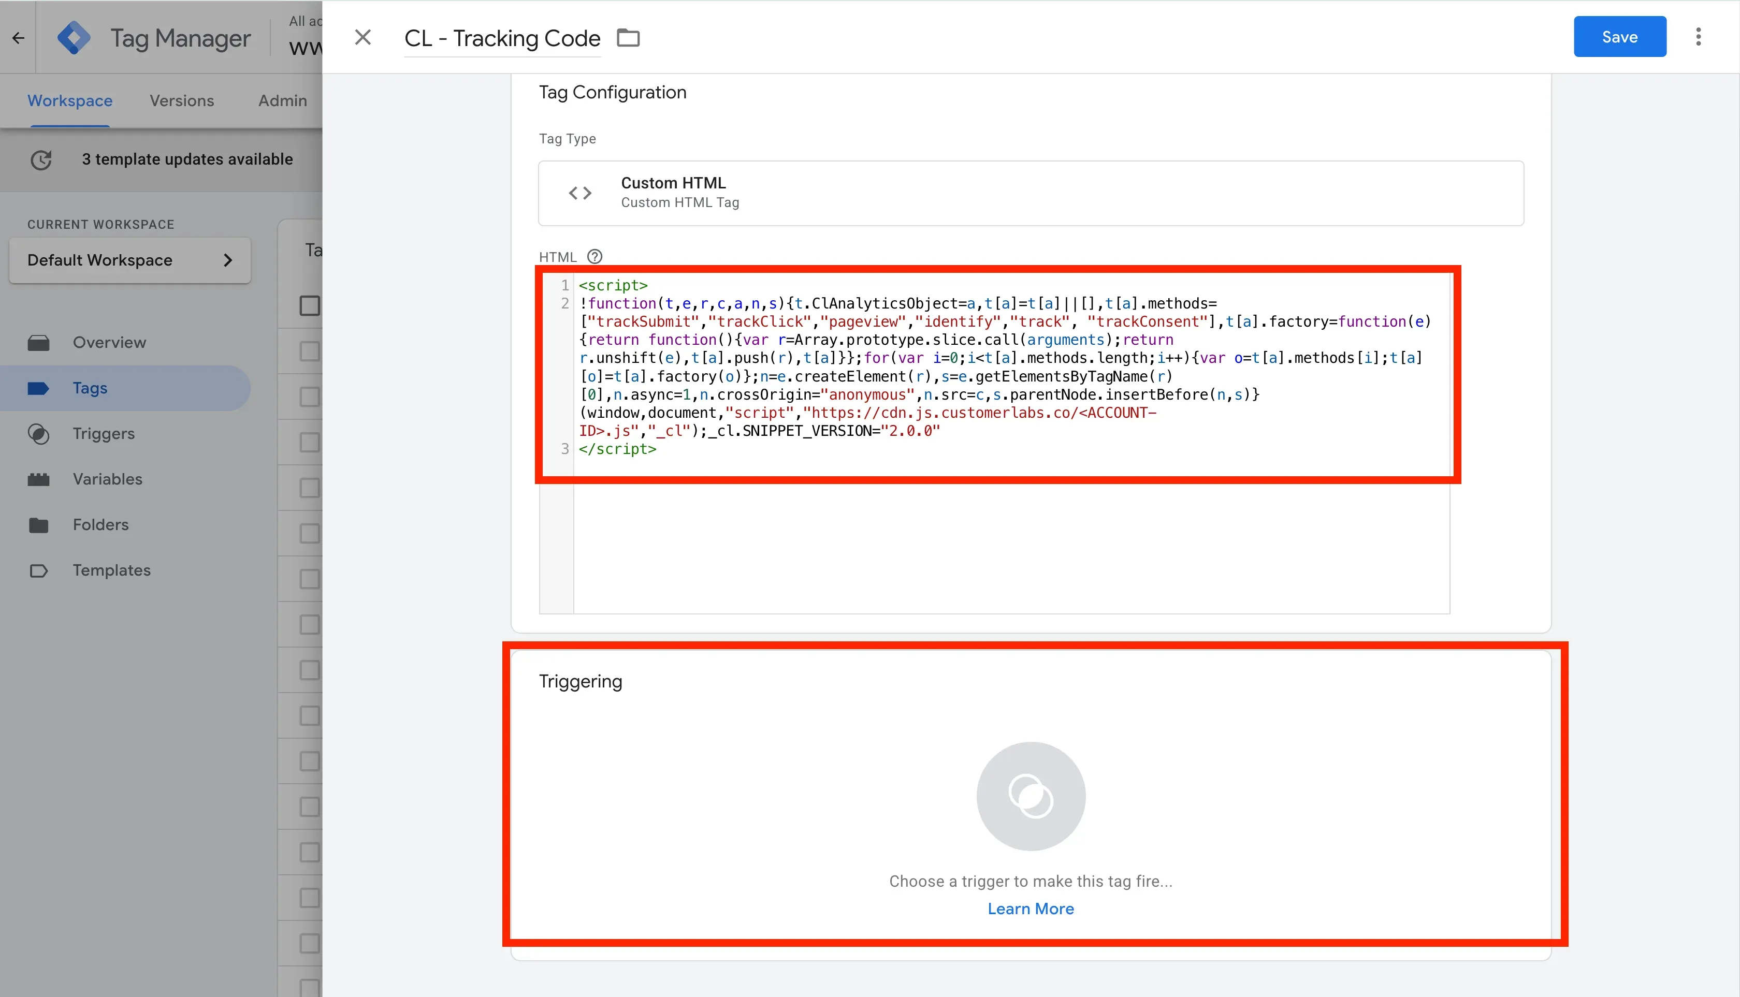Edit the tag name CL - Tracking Code
This screenshot has width=1740, height=997.
coord(502,38)
